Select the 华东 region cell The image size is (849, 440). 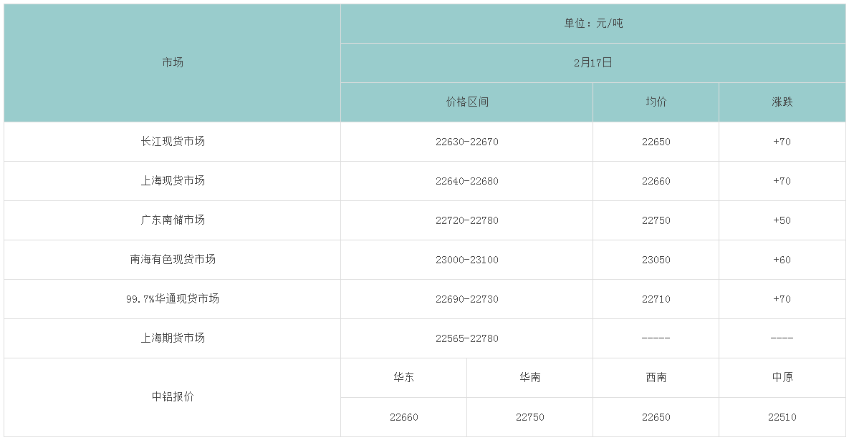tap(403, 378)
